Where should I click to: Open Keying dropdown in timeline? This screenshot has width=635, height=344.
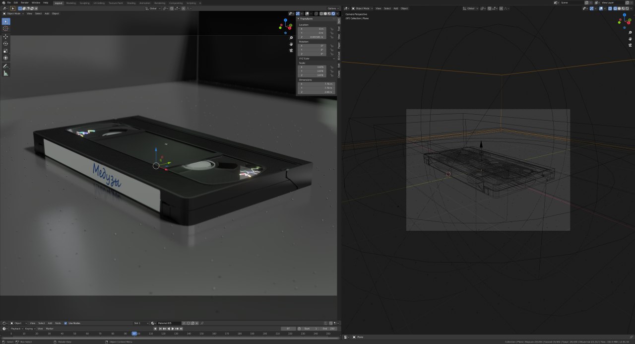pos(30,329)
